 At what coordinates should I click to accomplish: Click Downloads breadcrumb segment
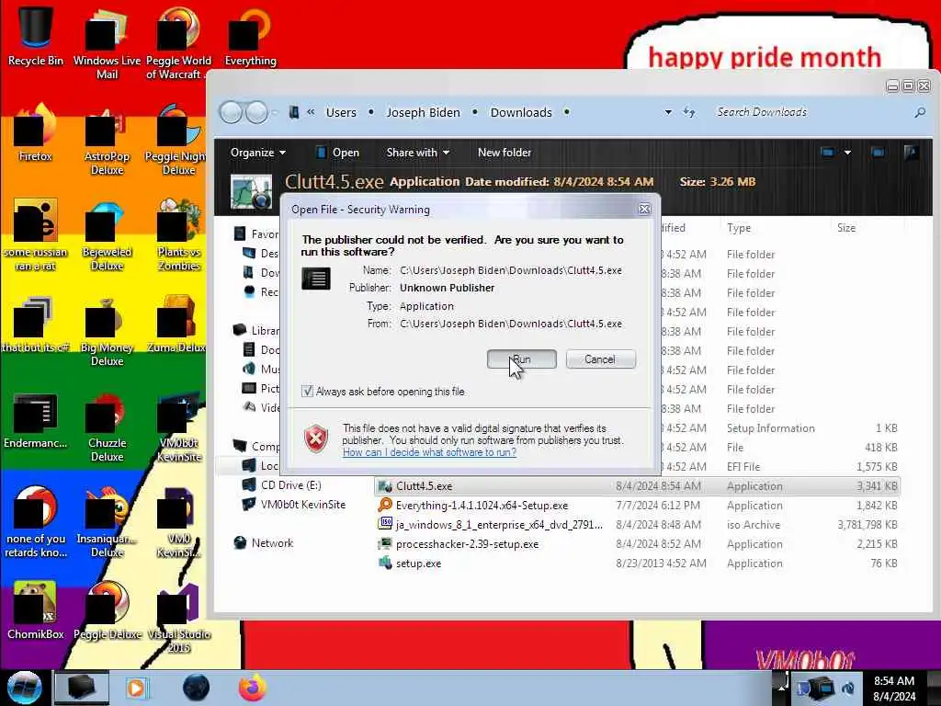tap(521, 112)
